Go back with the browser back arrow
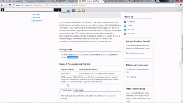This screenshot has width=183, height=103. click(2, 5)
